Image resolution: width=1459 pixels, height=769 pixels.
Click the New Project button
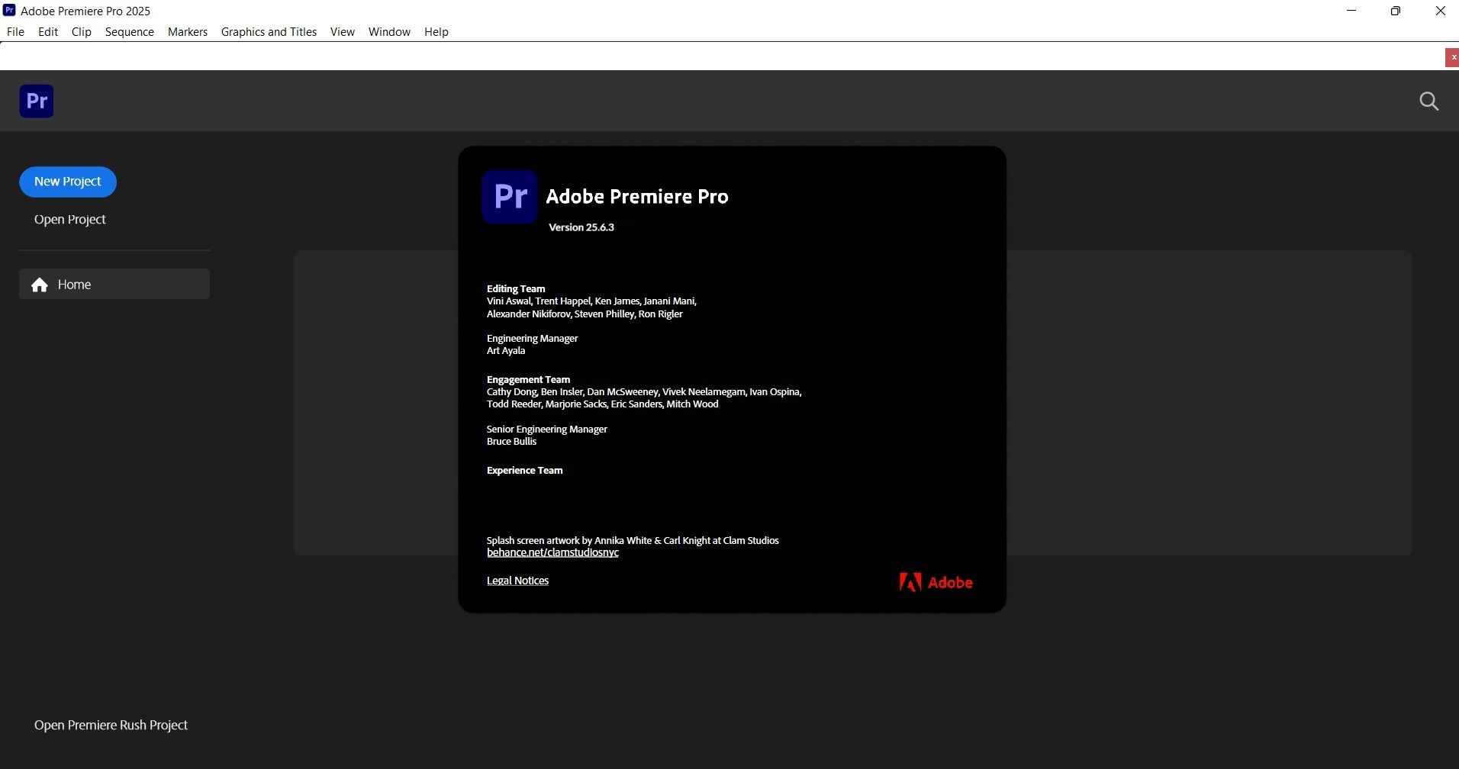point(67,182)
